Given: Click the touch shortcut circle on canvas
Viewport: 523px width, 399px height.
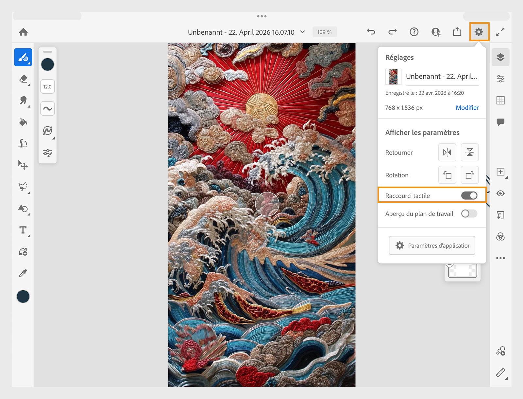Looking at the screenshot, I should pos(267,204).
